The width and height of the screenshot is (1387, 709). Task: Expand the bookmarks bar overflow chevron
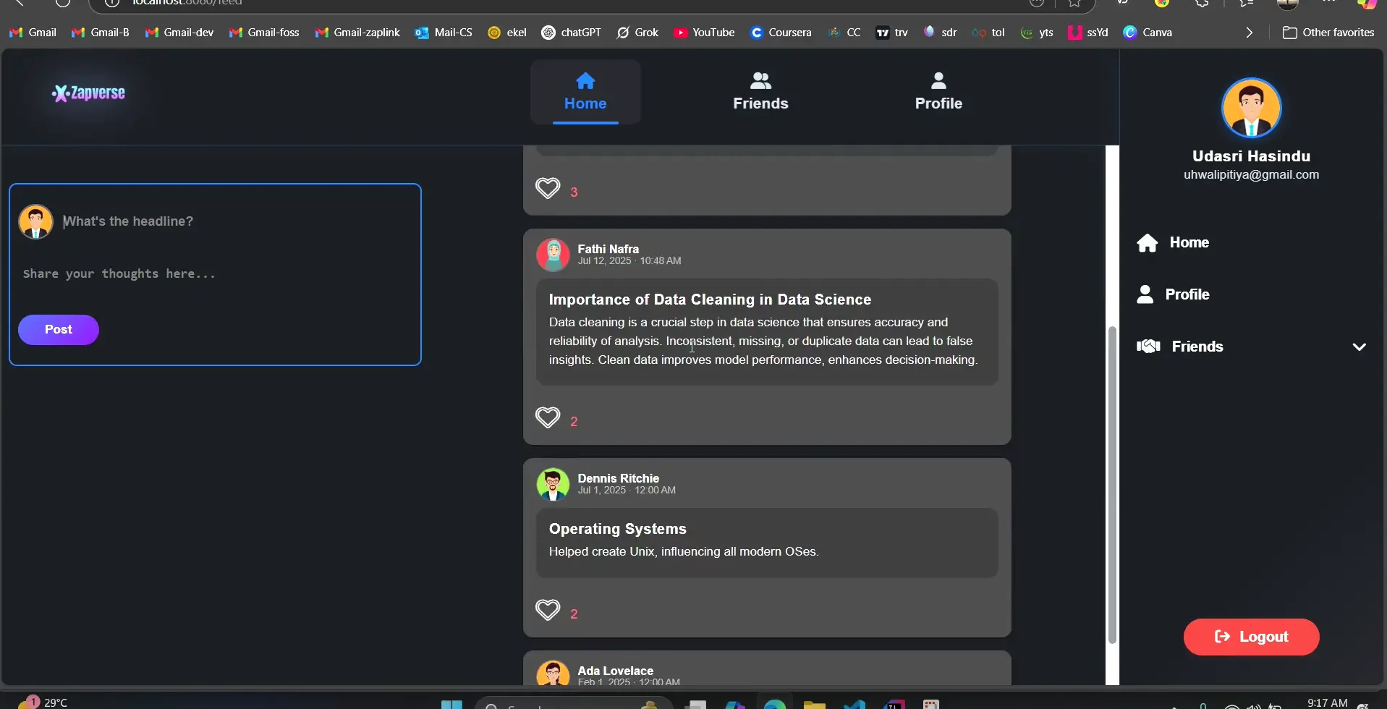coord(1249,33)
